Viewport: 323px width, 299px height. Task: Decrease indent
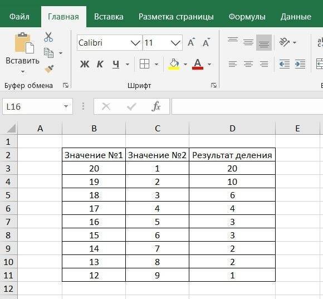(285, 64)
